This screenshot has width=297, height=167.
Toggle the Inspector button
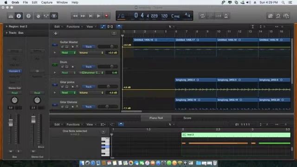click(x=19, y=16)
